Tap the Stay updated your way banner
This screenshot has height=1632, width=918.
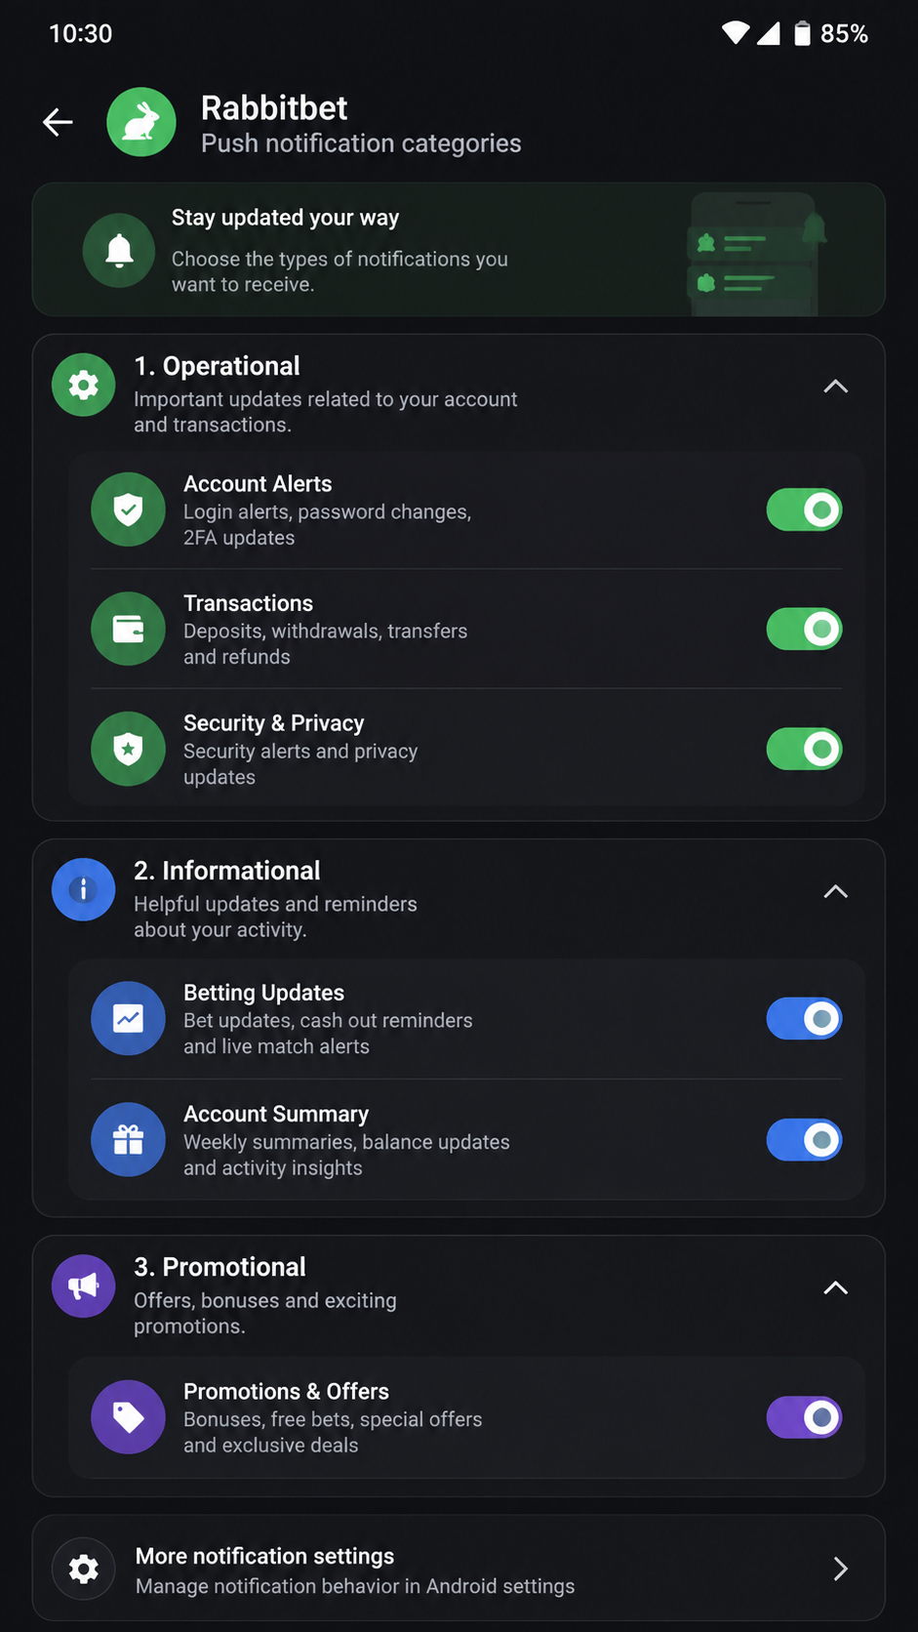459,249
